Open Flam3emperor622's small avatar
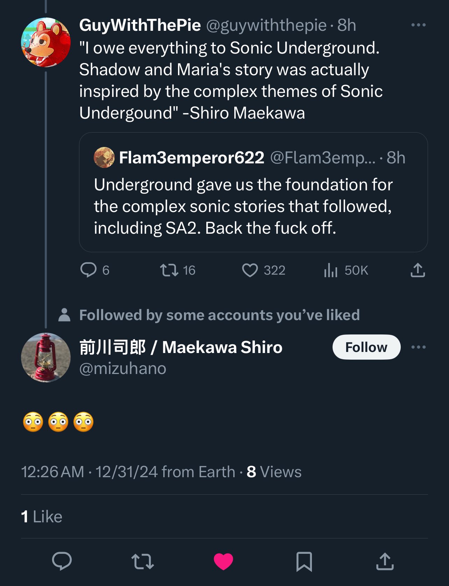The width and height of the screenshot is (449, 586). coord(104,157)
